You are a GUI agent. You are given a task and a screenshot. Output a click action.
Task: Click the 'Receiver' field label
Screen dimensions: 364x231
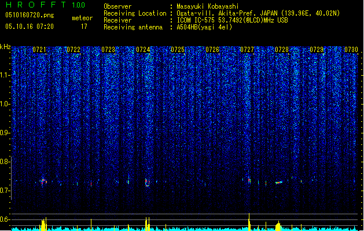[x=117, y=20]
